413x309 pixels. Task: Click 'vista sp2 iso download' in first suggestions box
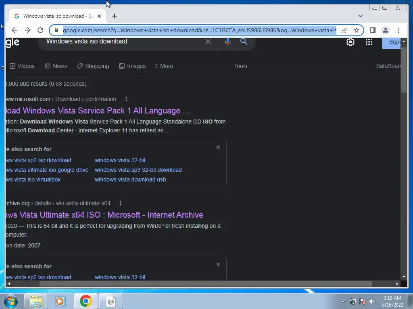(x=38, y=160)
